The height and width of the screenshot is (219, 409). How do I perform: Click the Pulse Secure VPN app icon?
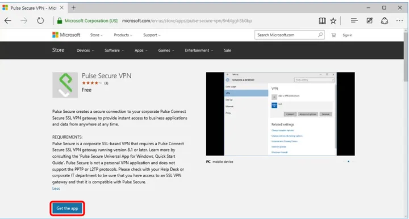[65, 85]
